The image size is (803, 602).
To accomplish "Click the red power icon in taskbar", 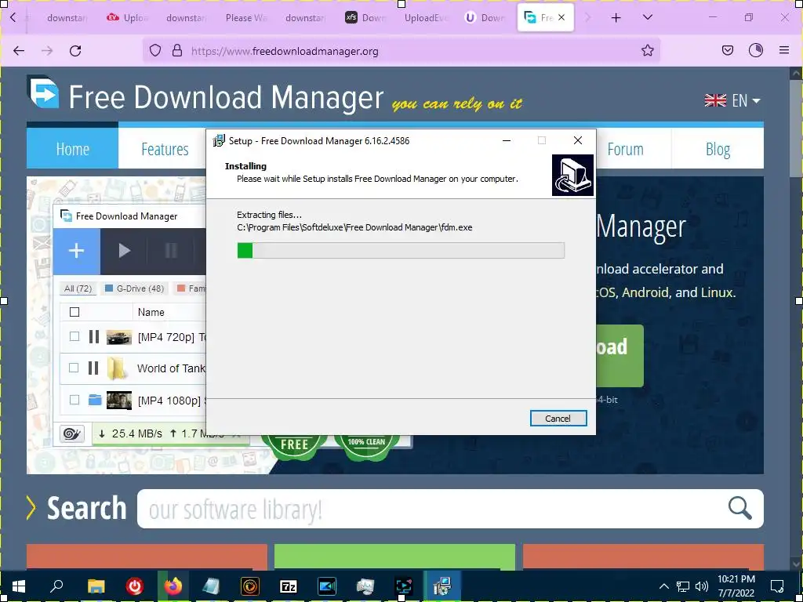I will (x=135, y=586).
